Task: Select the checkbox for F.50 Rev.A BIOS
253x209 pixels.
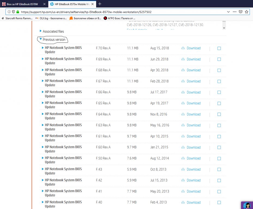Action: pos(219,158)
